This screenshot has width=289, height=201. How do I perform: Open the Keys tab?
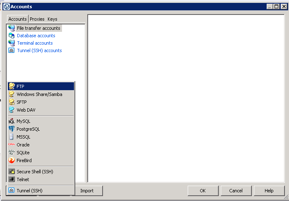pyautogui.click(x=52, y=19)
